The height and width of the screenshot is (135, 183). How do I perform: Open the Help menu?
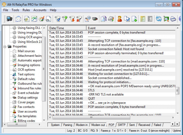pyautogui.click(x=53, y=10)
